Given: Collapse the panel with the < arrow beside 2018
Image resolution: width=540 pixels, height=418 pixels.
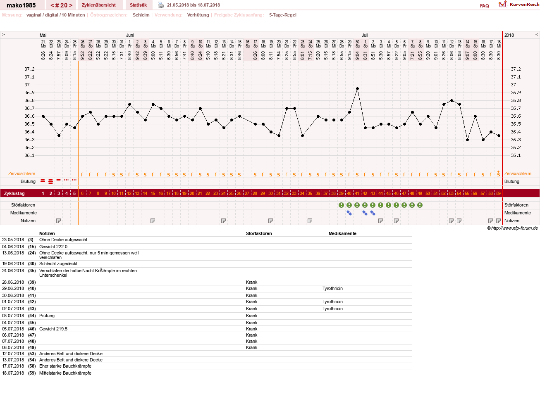Looking at the screenshot, I should click(x=537, y=35).
